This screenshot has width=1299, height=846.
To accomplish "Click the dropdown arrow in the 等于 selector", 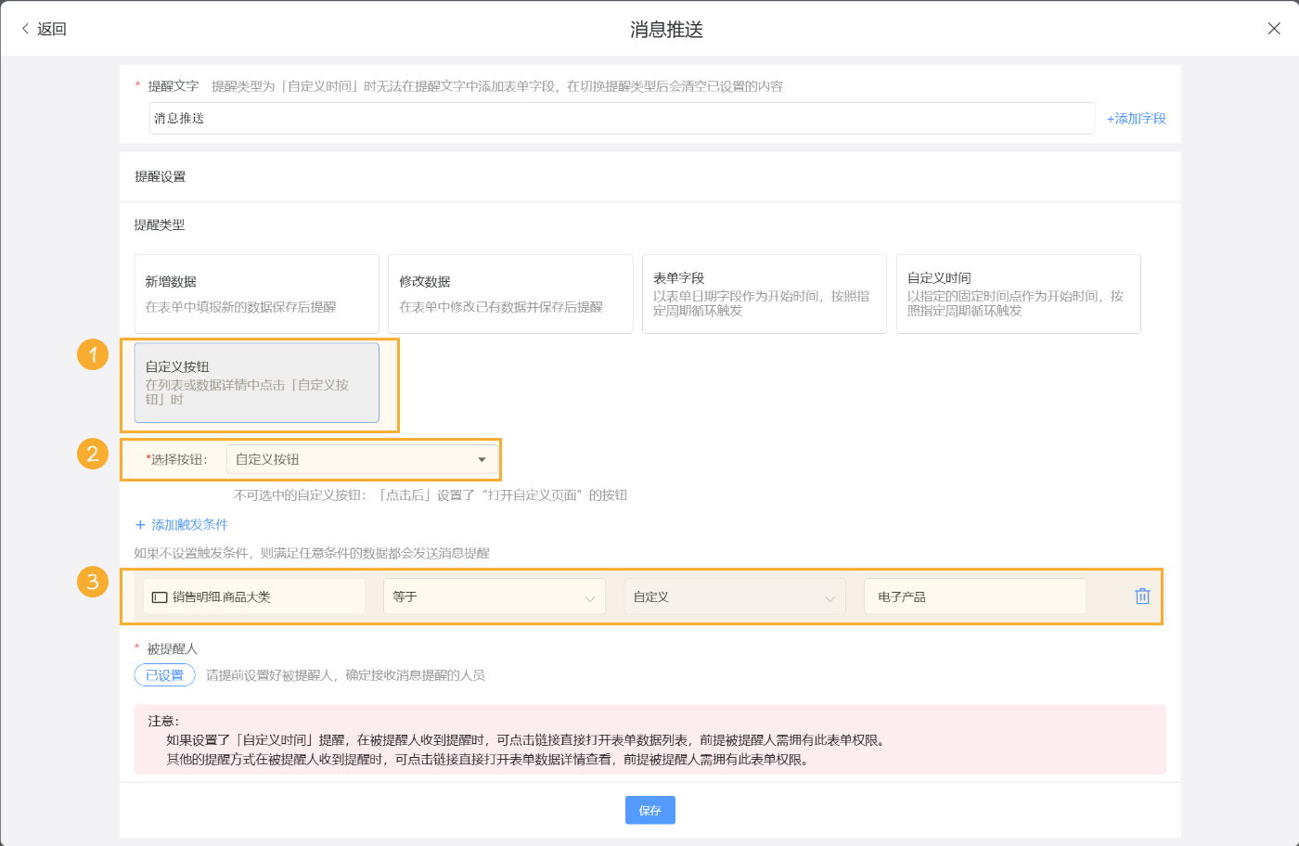I will click(x=592, y=596).
